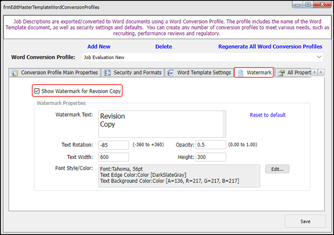The image size is (334, 235).
Task: Click the Word Conversion Profile label
Action: pyautogui.click(x=43, y=57)
